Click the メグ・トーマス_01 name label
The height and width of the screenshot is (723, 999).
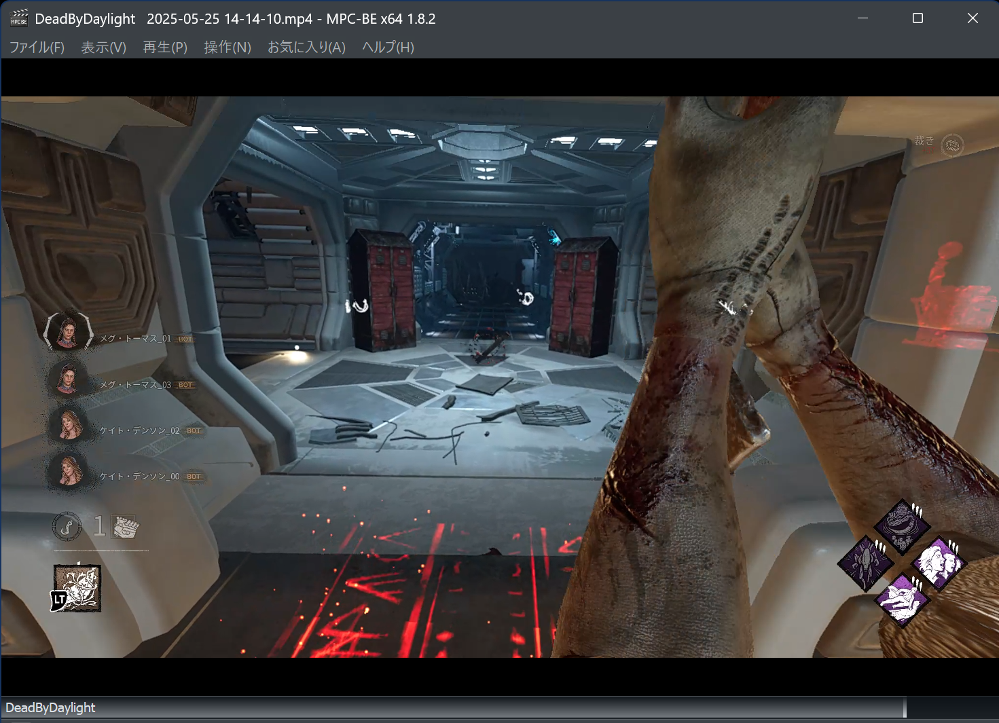pyautogui.click(x=136, y=338)
